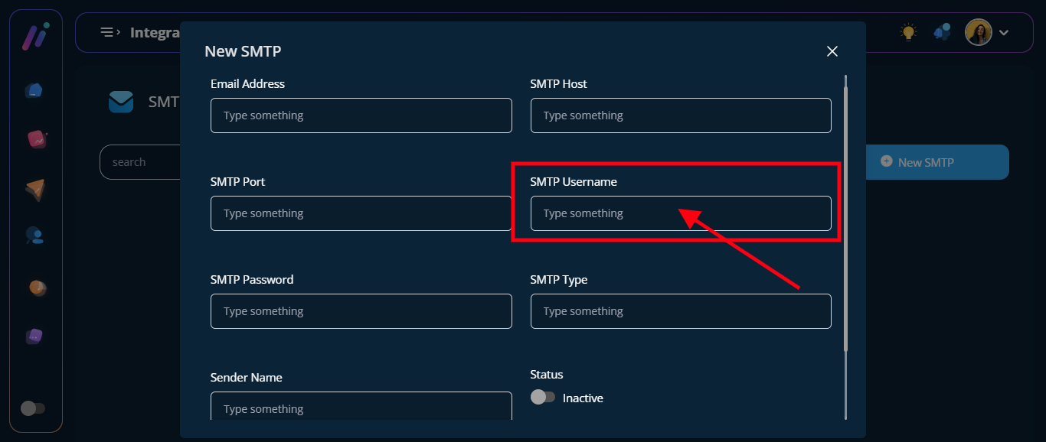Select the SMTP Port input box
1046x442 pixels.
(361, 213)
